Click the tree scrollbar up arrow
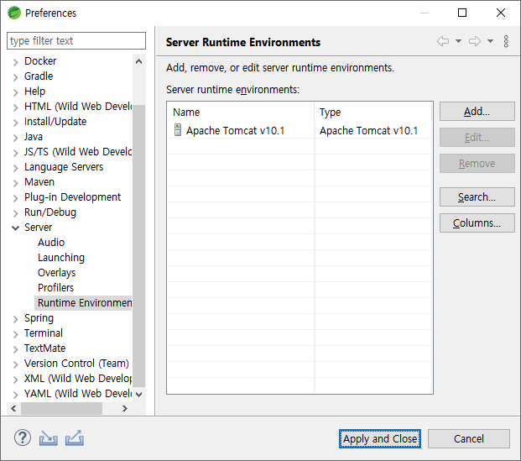Viewport: 521px width, 461px height. click(x=139, y=61)
